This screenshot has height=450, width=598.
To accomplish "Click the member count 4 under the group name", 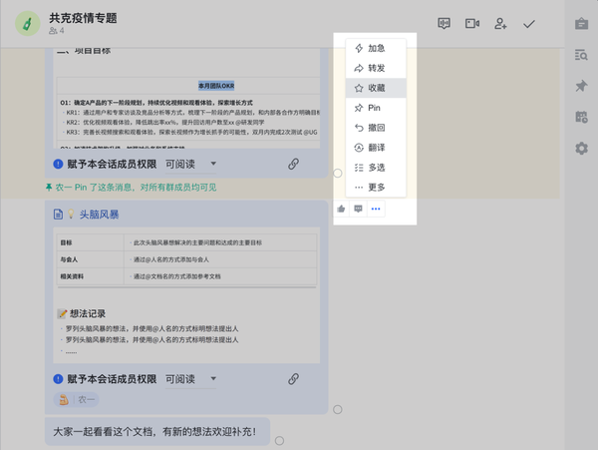I will tap(57, 31).
